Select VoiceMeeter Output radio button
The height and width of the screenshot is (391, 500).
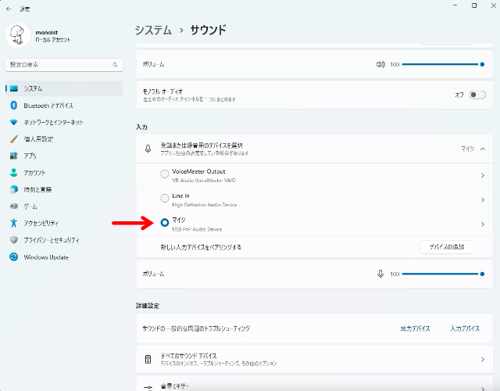pyautogui.click(x=165, y=174)
